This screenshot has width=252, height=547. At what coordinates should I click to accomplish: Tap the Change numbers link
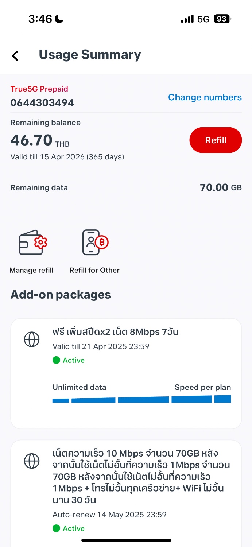205,97
